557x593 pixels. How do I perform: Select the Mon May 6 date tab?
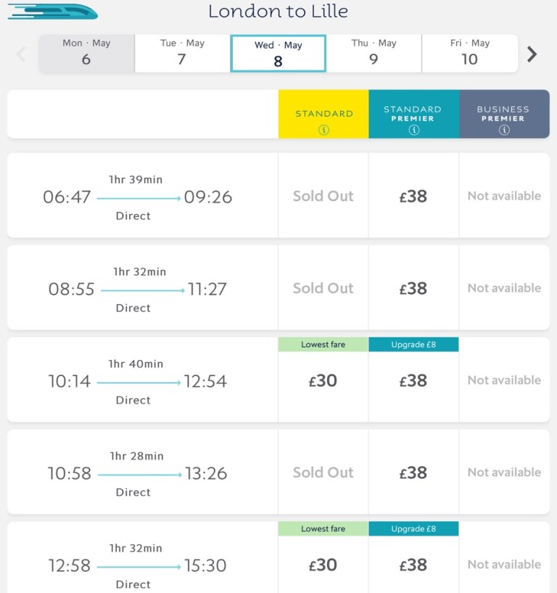click(x=86, y=53)
